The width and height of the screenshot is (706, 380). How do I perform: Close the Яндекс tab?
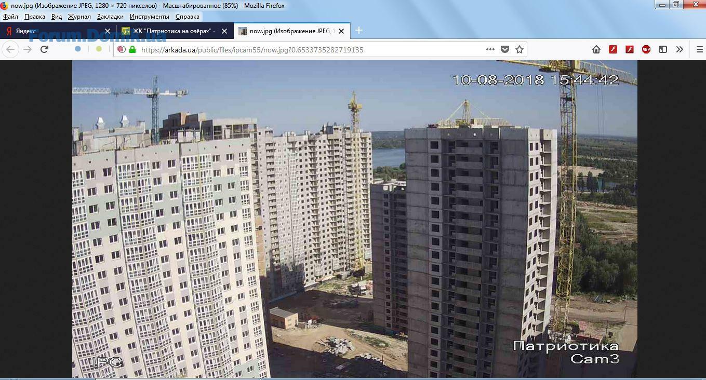tap(108, 31)
